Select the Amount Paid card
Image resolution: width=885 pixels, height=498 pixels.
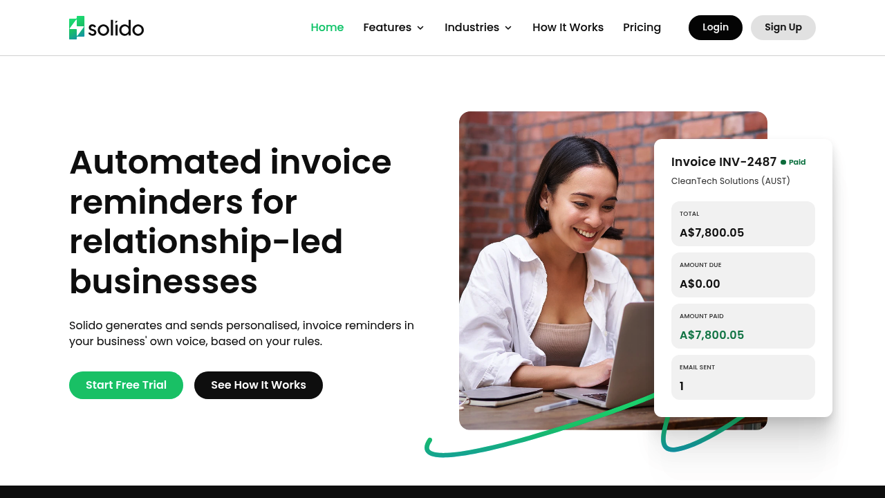point(743,326)
